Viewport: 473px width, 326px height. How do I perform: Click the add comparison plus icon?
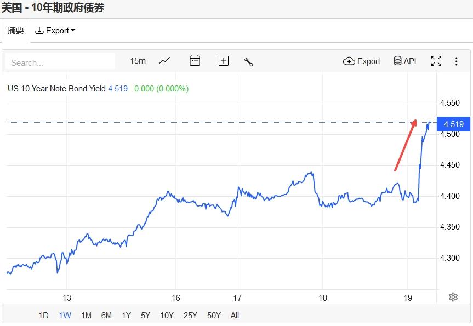[224, 61]
